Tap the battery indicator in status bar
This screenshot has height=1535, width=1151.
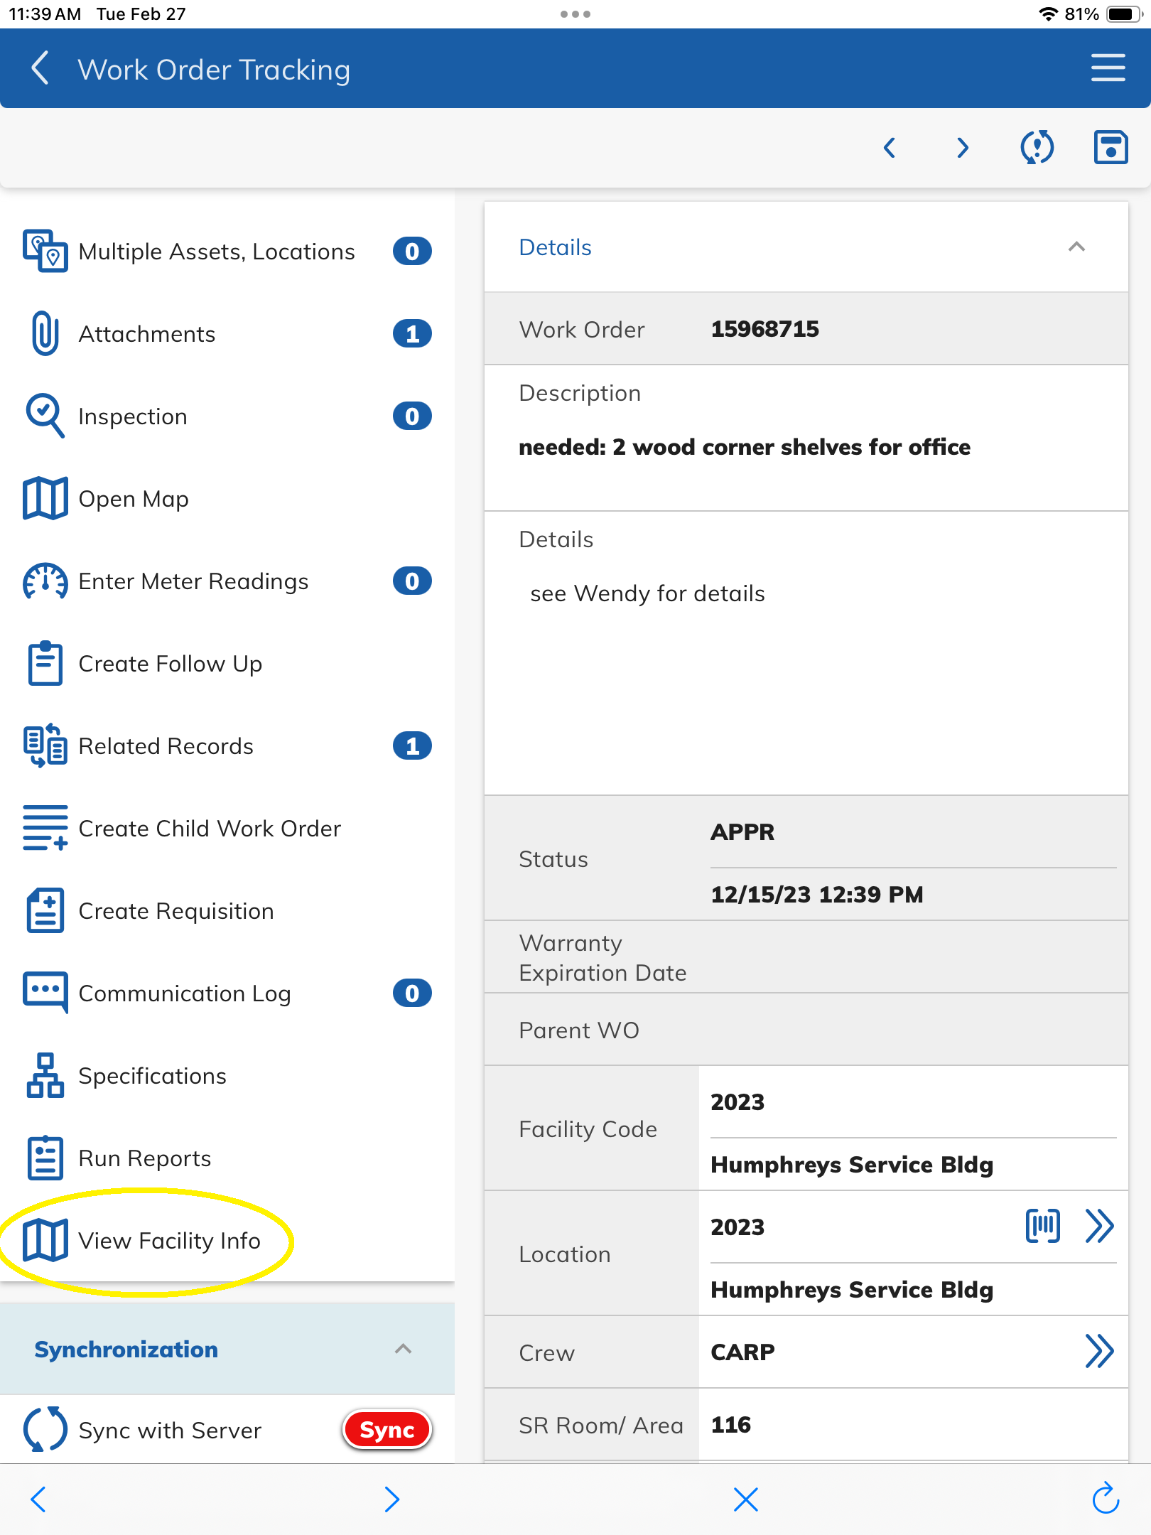[x=1125, y=14]
